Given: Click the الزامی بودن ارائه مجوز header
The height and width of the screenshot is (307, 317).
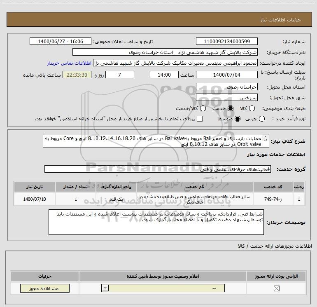Looking at the screenshot, I should click(276, 276).
